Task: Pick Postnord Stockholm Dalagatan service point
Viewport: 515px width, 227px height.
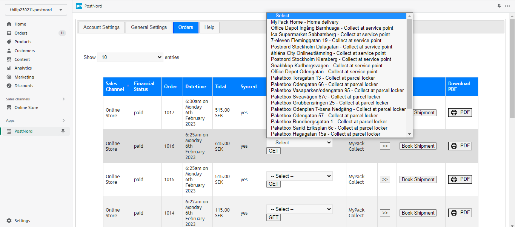Action: click(337, 47)
